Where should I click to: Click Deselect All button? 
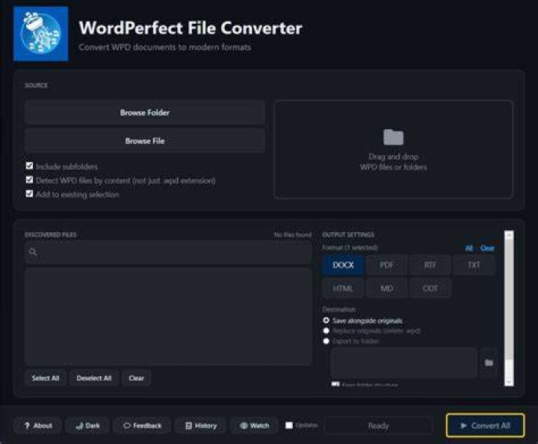point(94,378)
